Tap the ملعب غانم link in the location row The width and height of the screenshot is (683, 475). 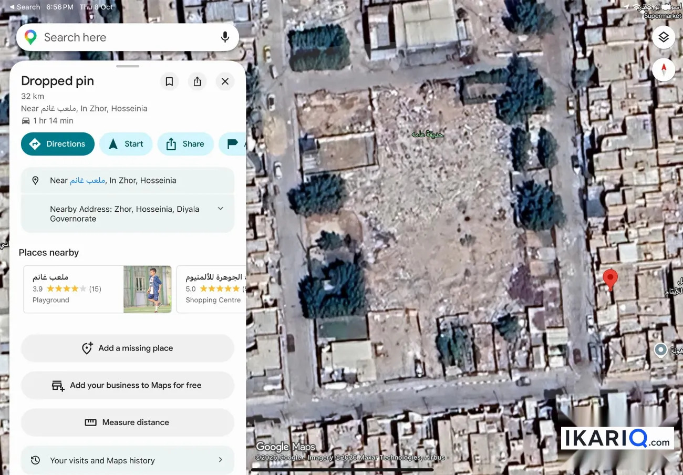[88, 180]
